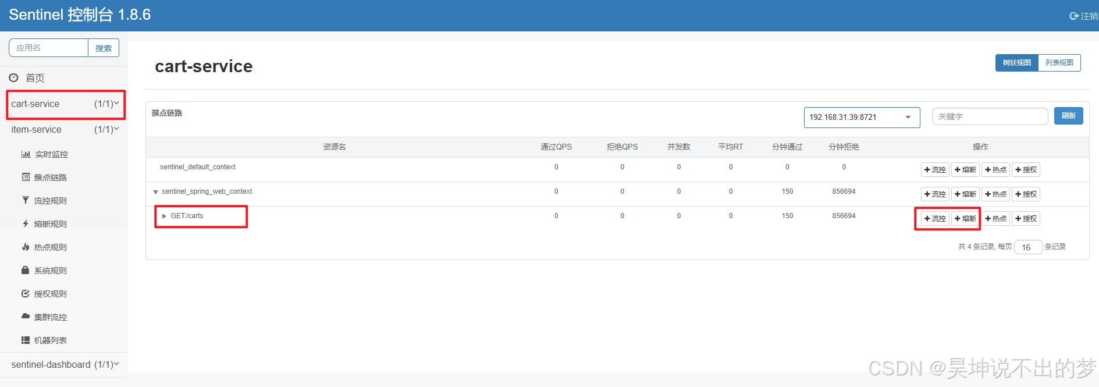Switch to 树状视图 tree view
Viewport: 1099px width, 387px height.
pos(1016,63)
